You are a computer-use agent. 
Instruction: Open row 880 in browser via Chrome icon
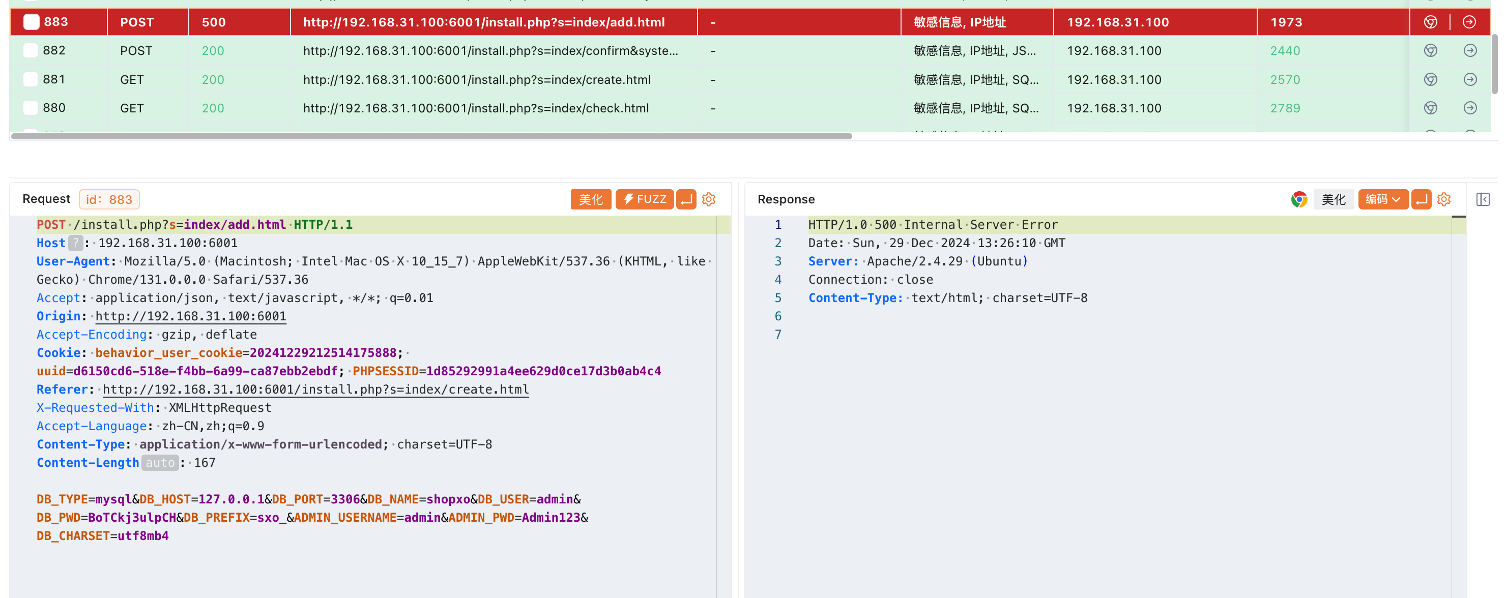pos(1430,108)
